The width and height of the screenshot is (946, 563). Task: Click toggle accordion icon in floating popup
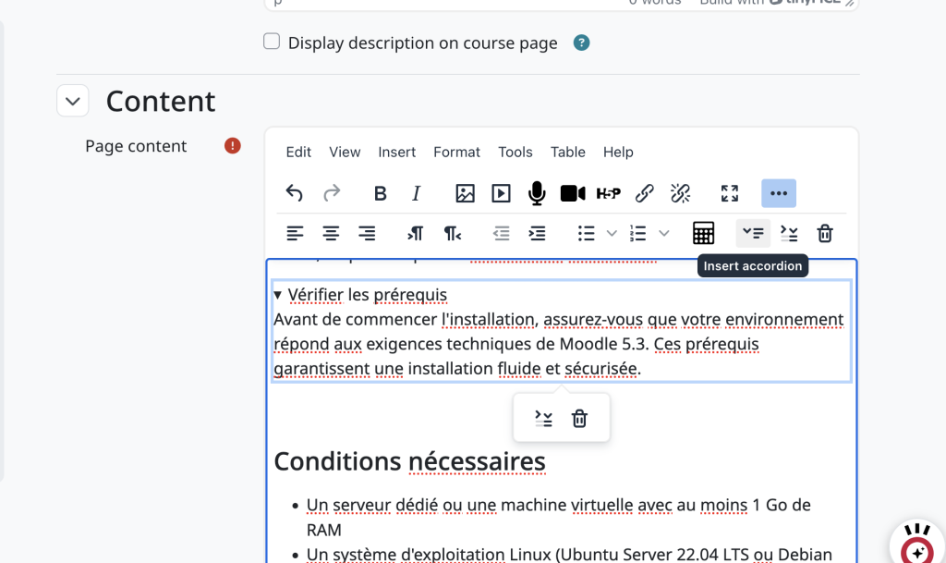click(543, 418)
